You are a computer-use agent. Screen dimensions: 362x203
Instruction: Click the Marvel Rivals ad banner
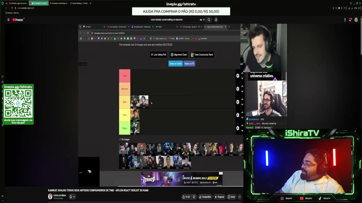pyautogui.click(x=182, y=179)
